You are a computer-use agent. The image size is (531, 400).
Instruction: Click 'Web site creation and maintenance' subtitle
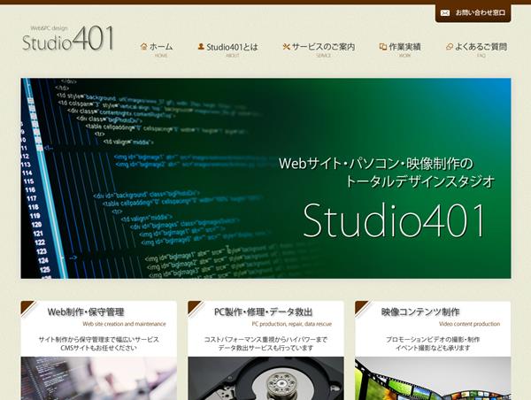(124, 324)
